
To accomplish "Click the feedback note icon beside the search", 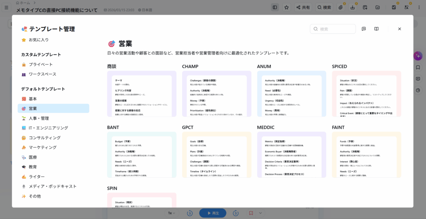I will pos(364,29).
